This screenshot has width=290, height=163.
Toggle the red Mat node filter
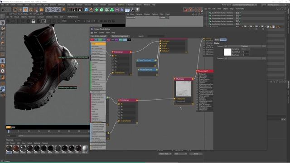point(92,40)
